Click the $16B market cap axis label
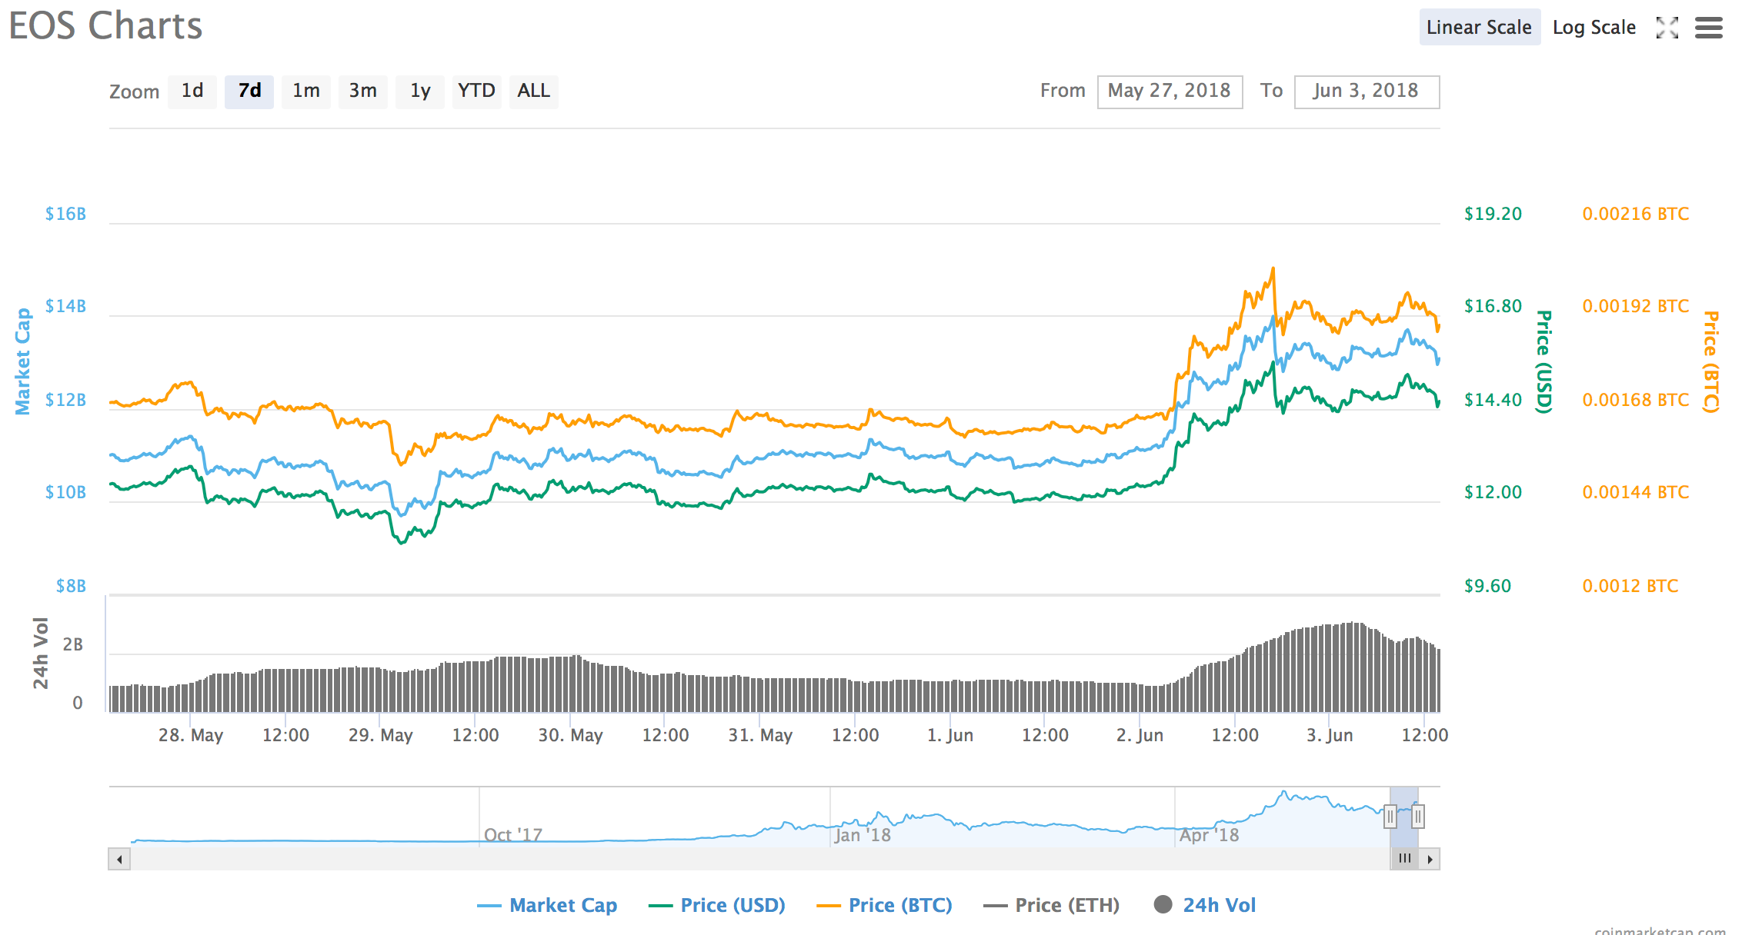This screenshot has height=935, width=1742. pyautogui.click(x=65, y=214)
